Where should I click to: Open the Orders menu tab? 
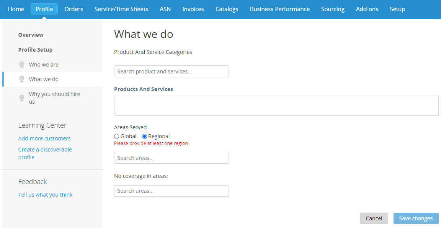pyautogui.click(x=73, y=9)
